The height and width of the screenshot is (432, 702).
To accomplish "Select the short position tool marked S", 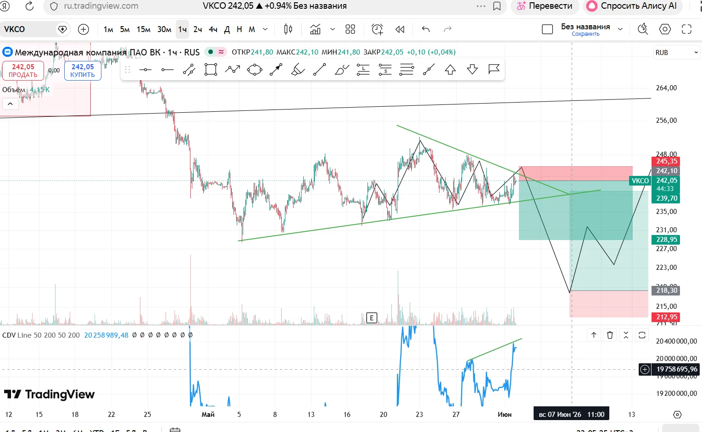I will click(x=385, y=70).
